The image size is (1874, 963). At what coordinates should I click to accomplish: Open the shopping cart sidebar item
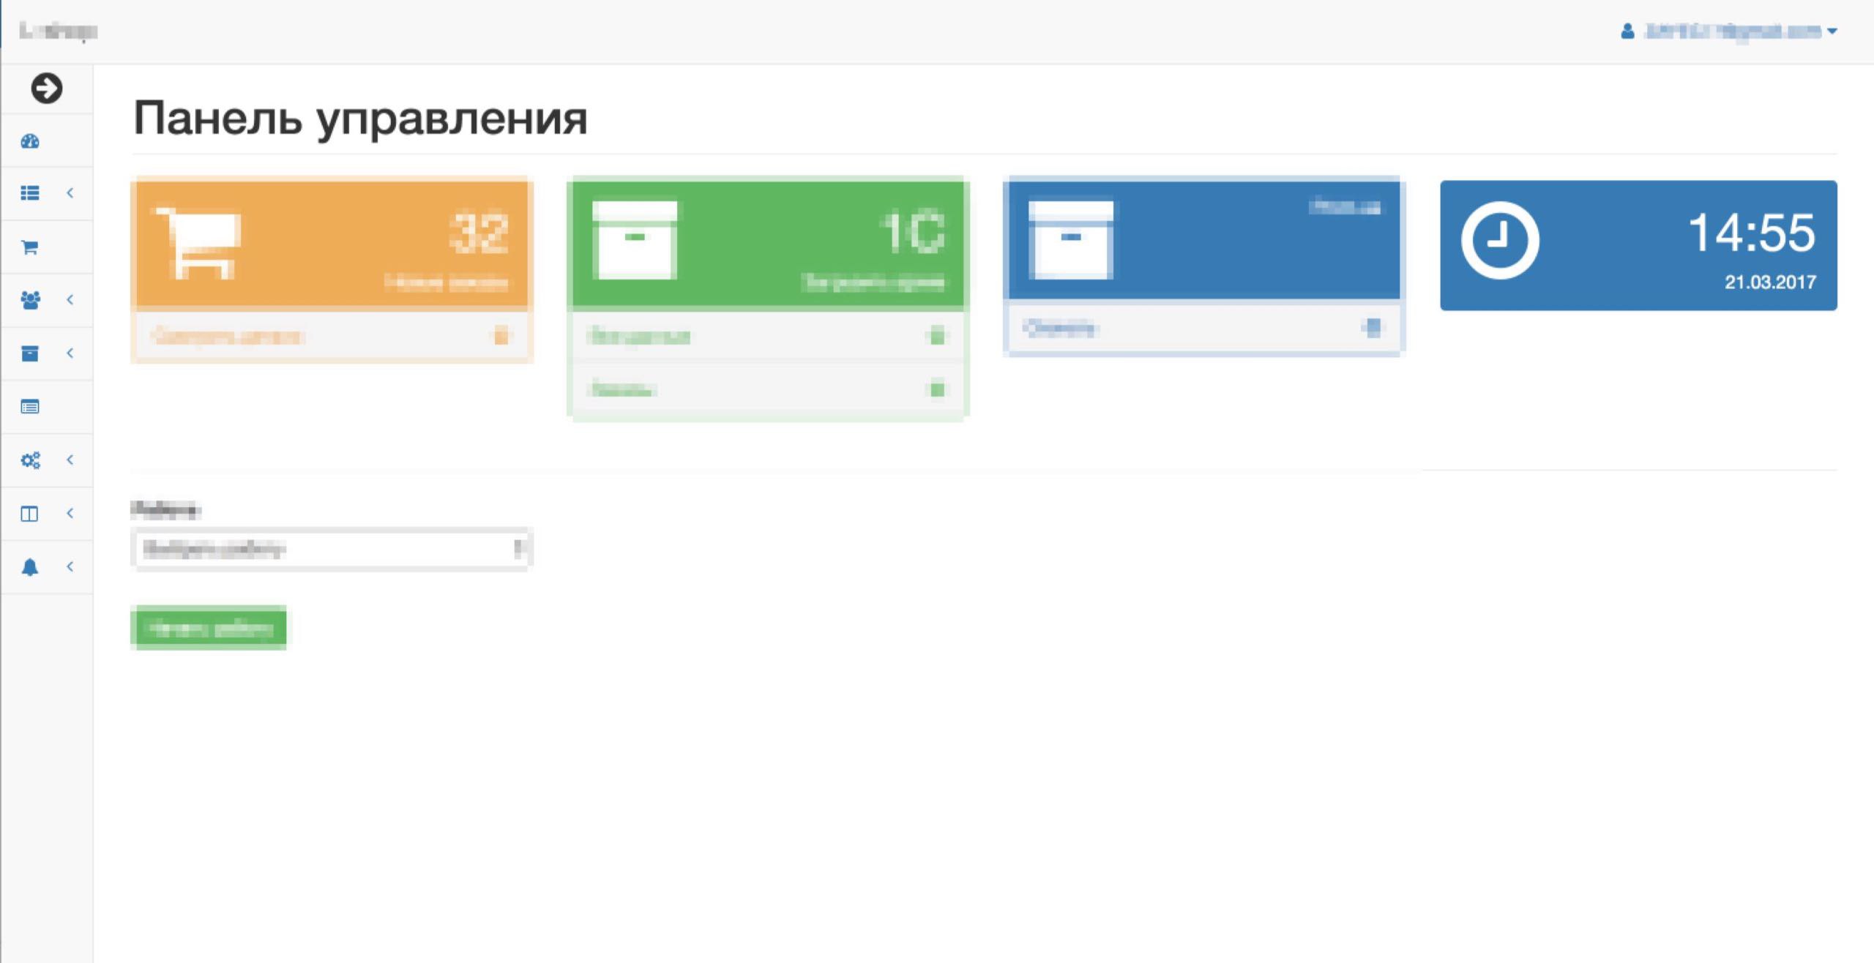tap(30, 247)
